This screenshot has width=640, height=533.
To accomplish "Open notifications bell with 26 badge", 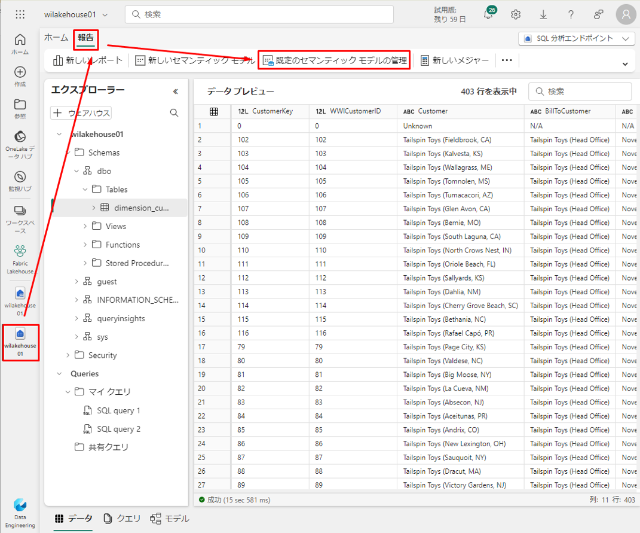I will click(489, 14).
